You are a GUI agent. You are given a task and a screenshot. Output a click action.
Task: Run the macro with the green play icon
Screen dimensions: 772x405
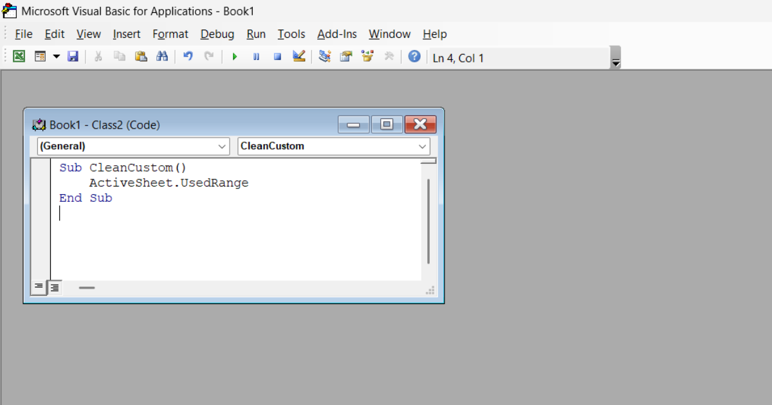(x=235, y=57)
